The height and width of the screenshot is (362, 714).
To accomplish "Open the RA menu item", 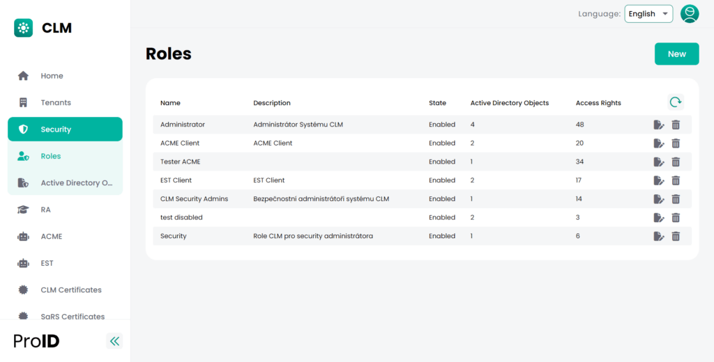I will [65, 210].
